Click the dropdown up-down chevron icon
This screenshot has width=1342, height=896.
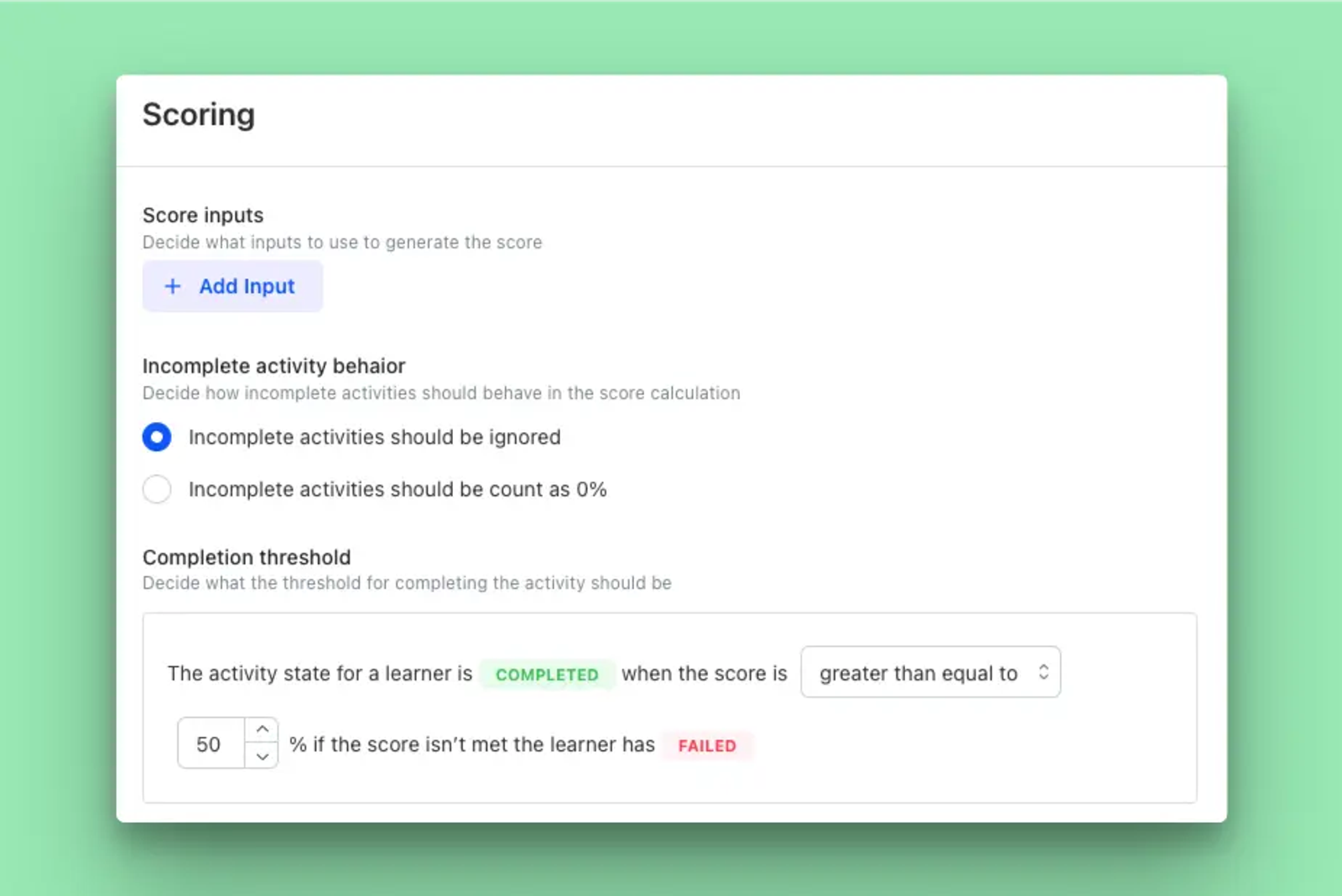(1043, 672)
